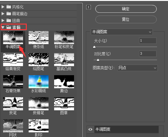This screenshot has height=137, width=168.
Task: Select the 半调图案 filter thumbnail
Action: (x=13, y=38)
